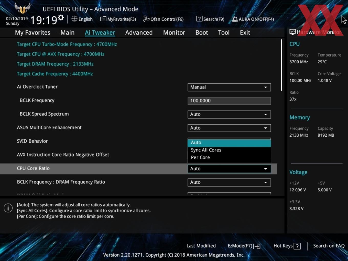348x261 pixels.
Task: Click the 02/10/2019 date text
Action: (17, 19)
